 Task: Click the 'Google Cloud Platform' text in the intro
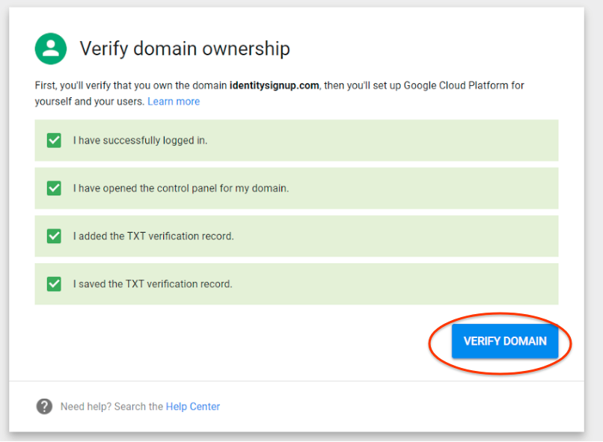(456, 85)
